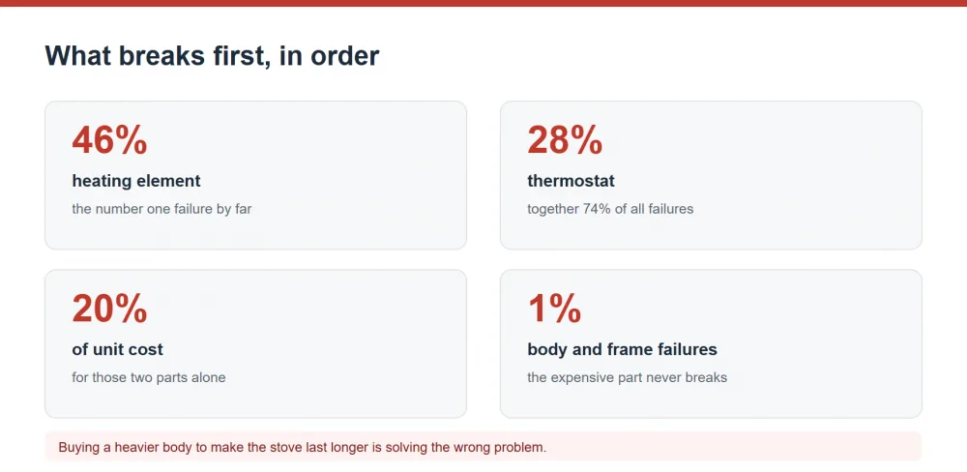The width and height of the screenshot is (967, 472).
Task: Click the 'body and frame failures' label
Action: pos(622,349)
